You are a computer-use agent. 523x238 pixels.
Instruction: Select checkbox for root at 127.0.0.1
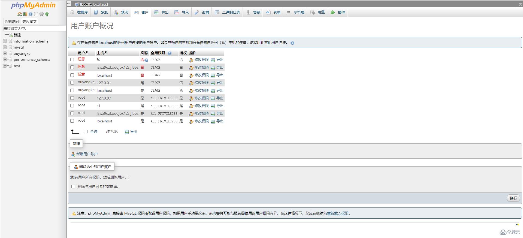(x=72, y=98)
